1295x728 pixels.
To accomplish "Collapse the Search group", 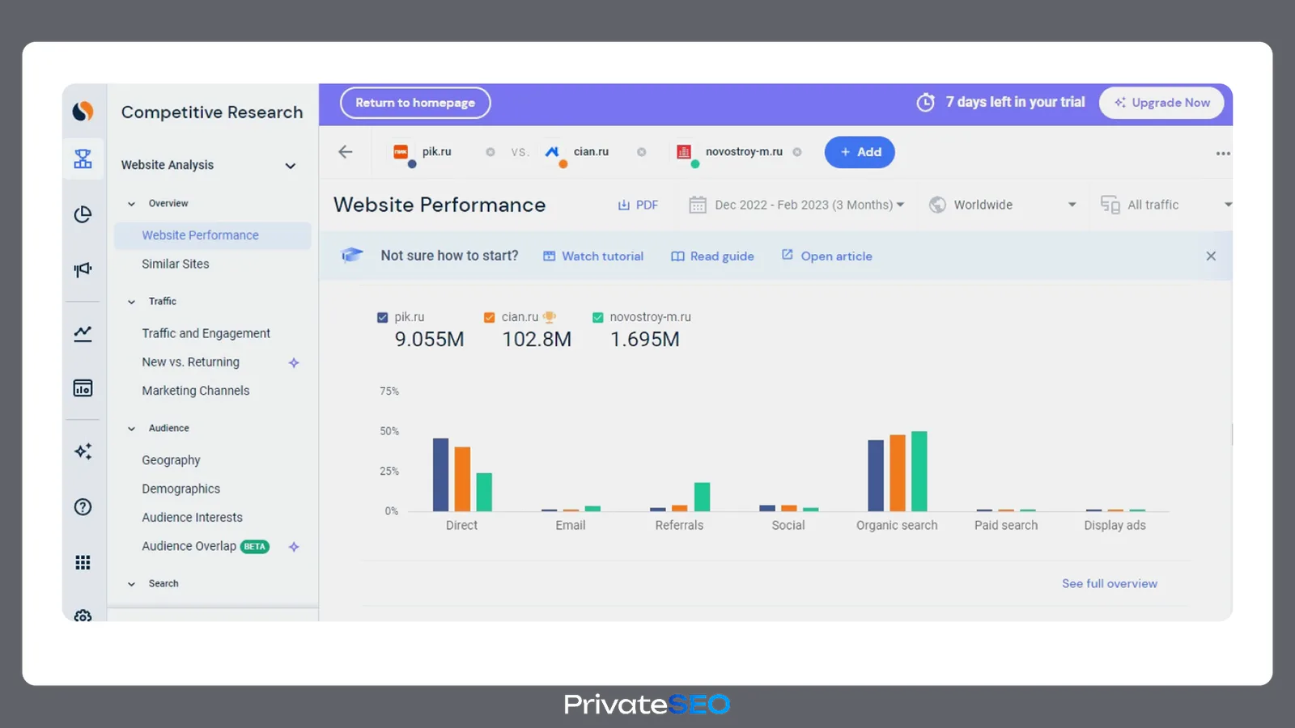I will tap(131, 584).
